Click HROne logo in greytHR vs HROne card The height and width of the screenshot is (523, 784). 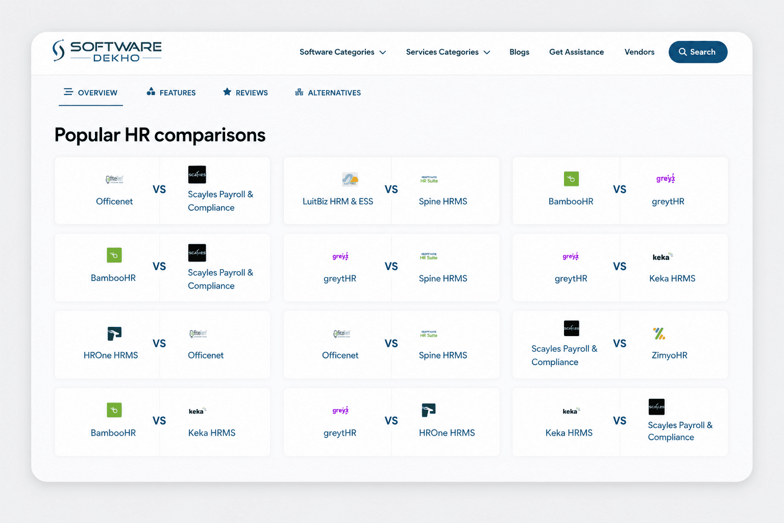click(429, 410)
